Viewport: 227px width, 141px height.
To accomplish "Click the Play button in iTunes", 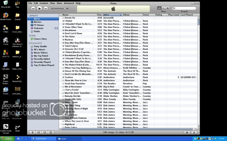I will pos(39,9).
